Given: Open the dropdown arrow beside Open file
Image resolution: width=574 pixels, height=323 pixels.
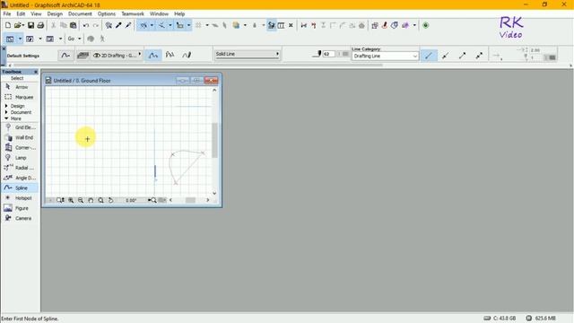Looking at the screenshot, I should [x=22, y=25].
